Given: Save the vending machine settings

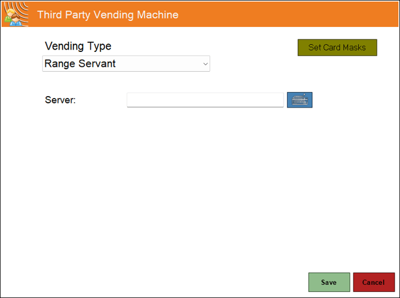Looking at the screenshot, I should pos(329,282).
